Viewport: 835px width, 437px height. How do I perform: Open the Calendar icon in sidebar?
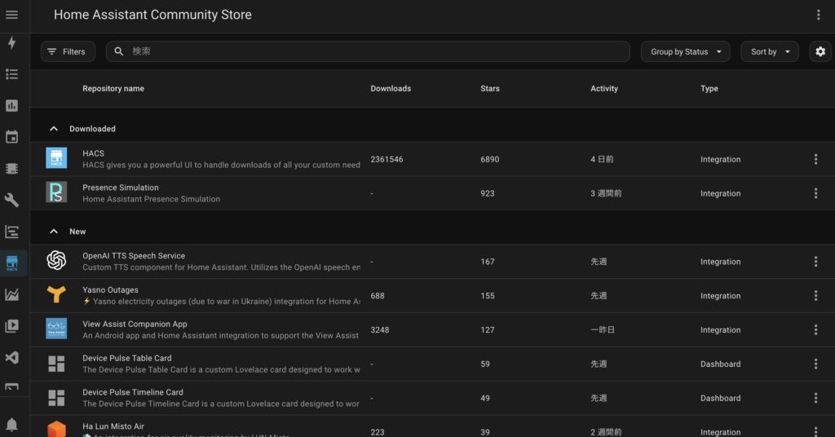(11, 137)
